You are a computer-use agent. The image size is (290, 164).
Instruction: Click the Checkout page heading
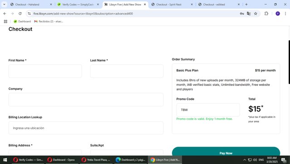[x=20, y=29]
